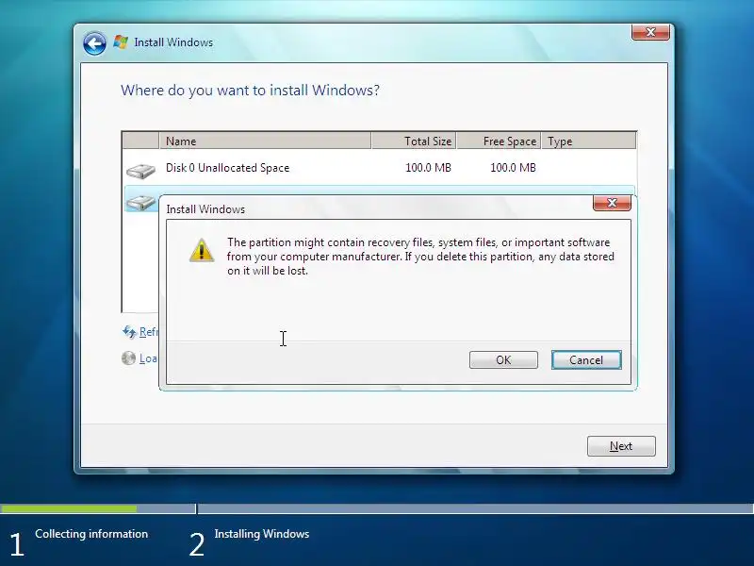Click the drive icon beside Disk 0 Unallocated Space
Screen dimensions: 754x566
coord(140,171)
